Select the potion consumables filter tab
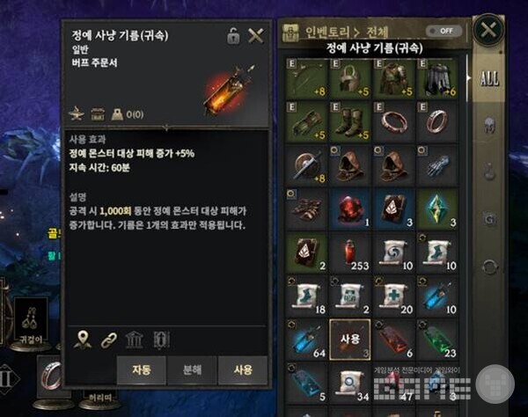The height and width of the screenshot is (417, 528). click(x=489, y=172)
